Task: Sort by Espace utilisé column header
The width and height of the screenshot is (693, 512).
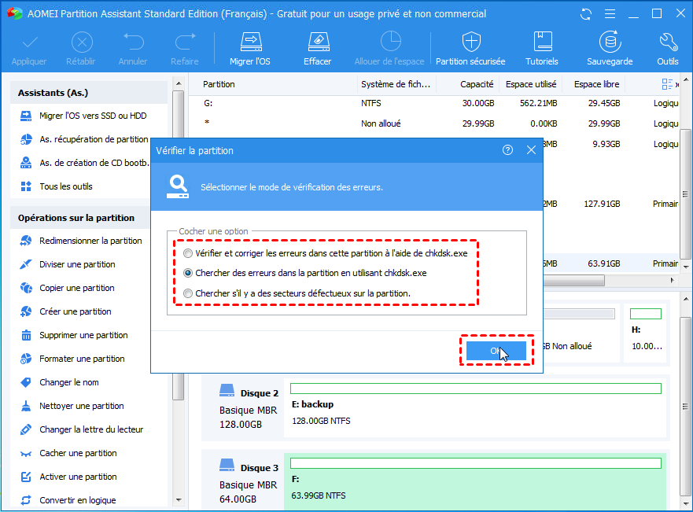Action: pyautogui.click(x=531, y=84)
